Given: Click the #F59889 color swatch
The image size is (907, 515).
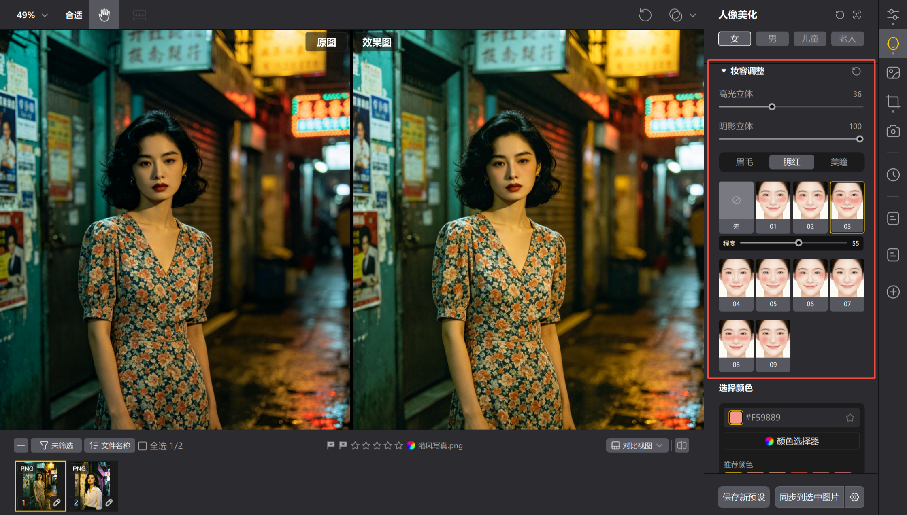Looking at the screenshot, I should pos(736,417).
